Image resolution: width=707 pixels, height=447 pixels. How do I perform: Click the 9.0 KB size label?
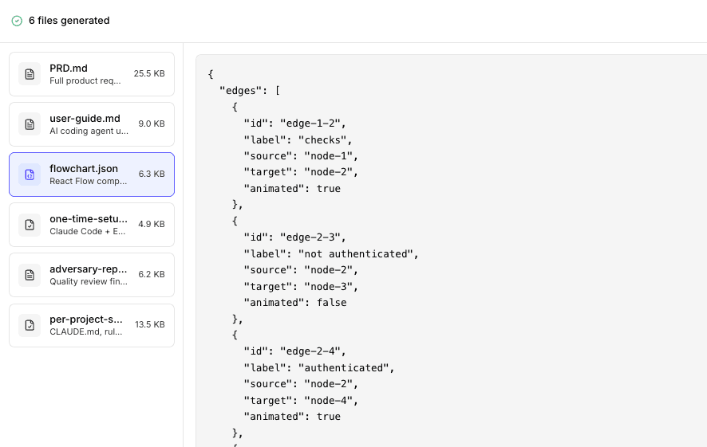click(x=152, y=124)
